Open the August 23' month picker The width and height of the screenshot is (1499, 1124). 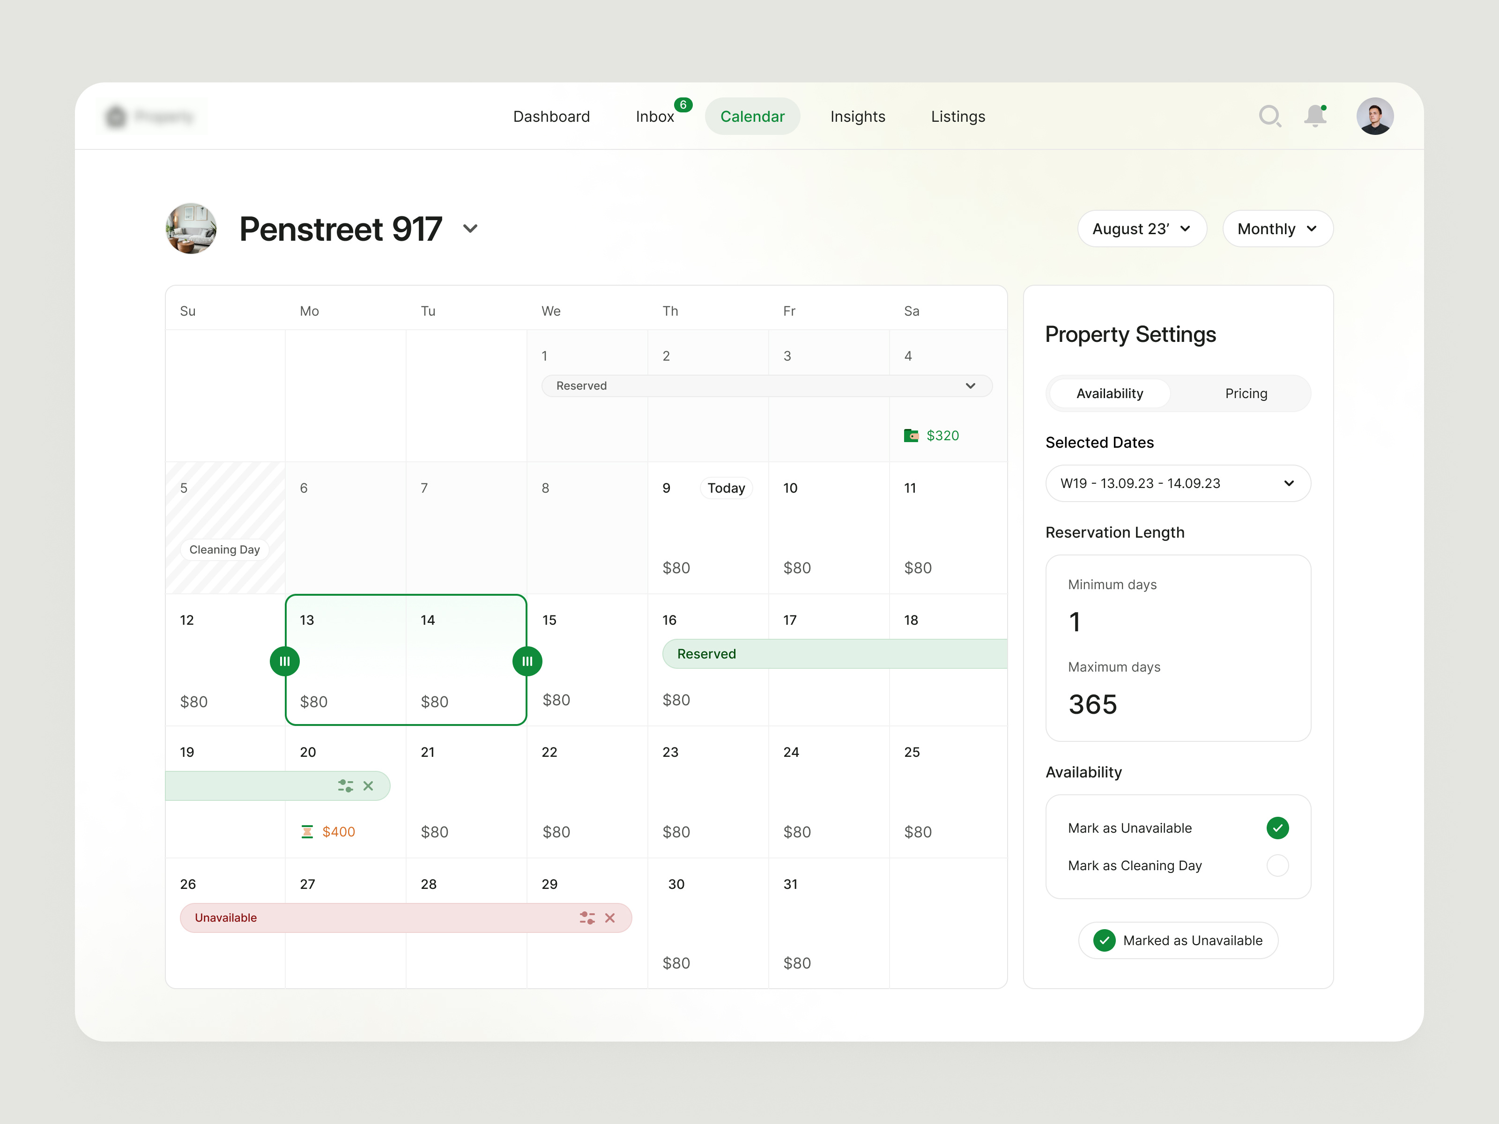click(1142, 229)
